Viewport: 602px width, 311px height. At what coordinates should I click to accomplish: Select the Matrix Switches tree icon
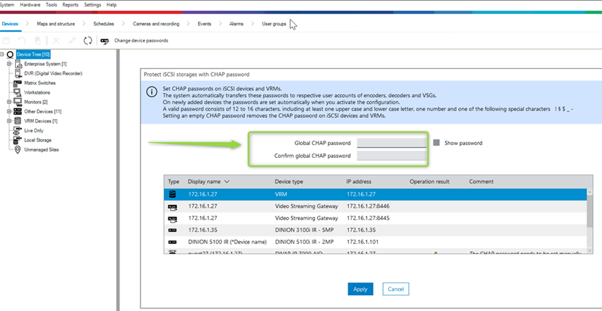click(17, 83)
